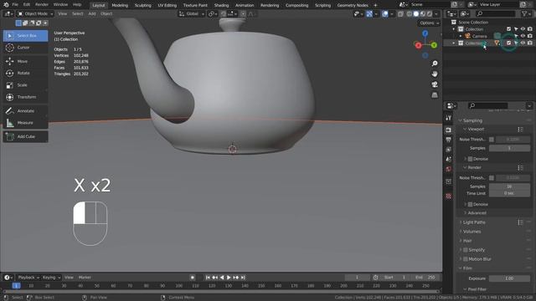
Task: Switch to rendered viewport shading
Action: pyautogui.click(x=430, y=14)
